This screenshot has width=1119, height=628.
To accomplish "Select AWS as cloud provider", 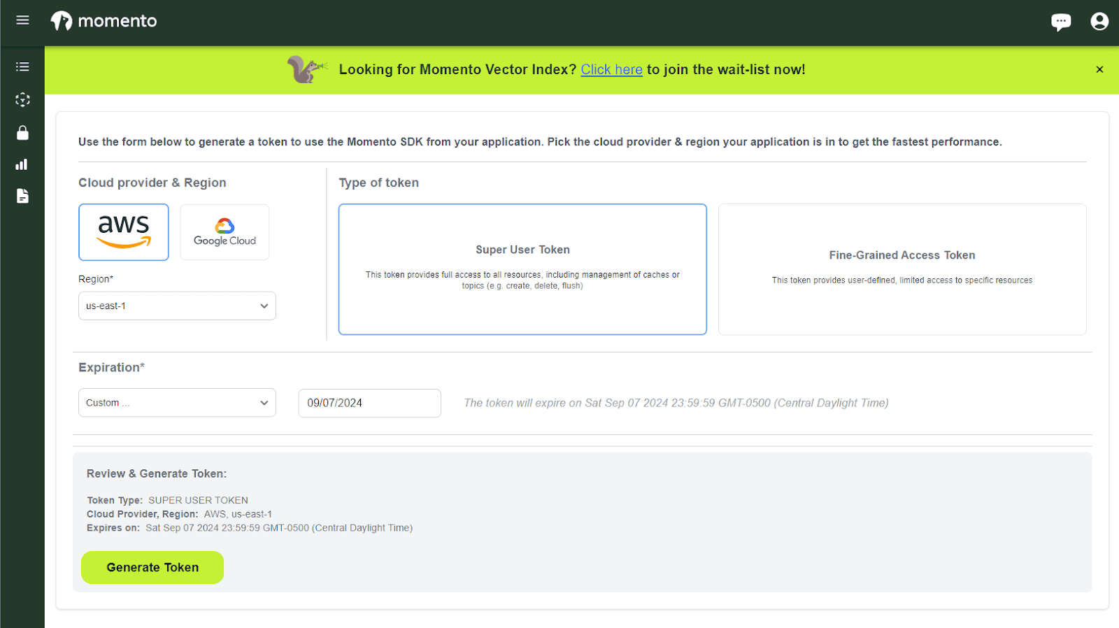I will click(x=124, y=232).
